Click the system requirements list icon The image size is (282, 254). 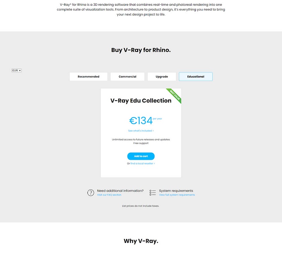[x=153, y=192]
